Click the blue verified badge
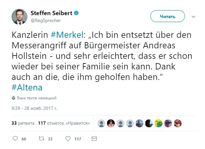The width and height of the screenshot is (205, 149). pyautogui.click(x=76, y=13)
